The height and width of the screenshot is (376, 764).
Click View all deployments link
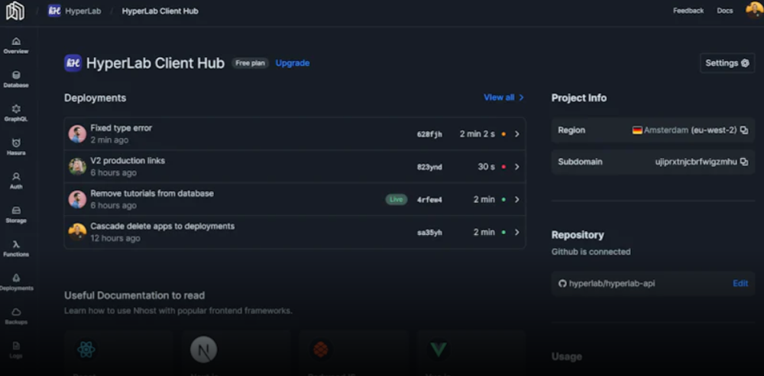point(503,98)
